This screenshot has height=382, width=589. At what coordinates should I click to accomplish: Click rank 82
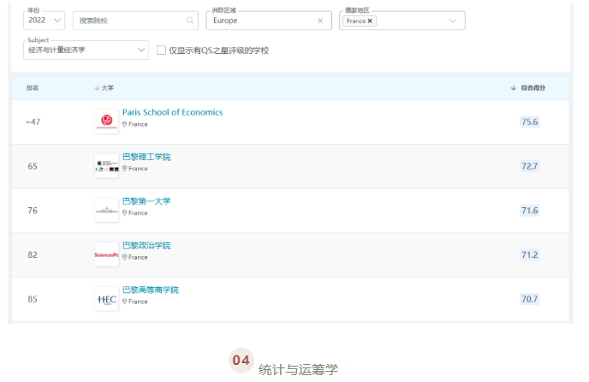(33, 255)
